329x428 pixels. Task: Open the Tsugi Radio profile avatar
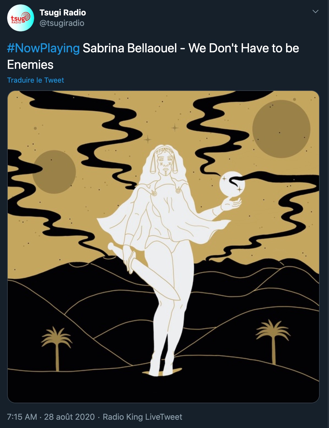pos(21,18)
